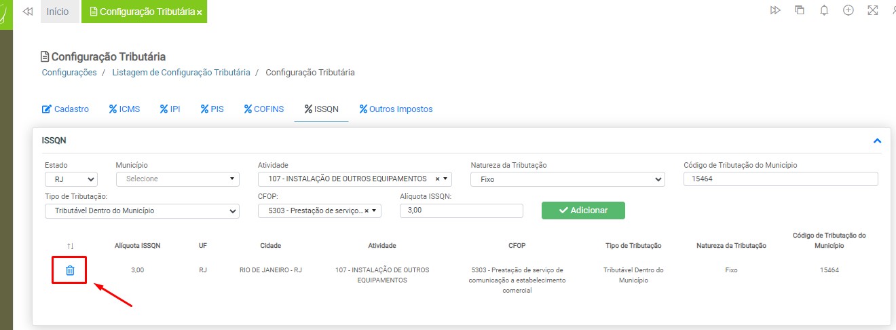Click the sort arrows in table header
The width and height of the screenshot is (896, 330).
[71, 245]
